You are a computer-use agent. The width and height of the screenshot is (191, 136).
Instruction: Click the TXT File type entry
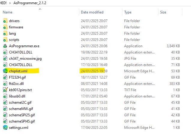click(130, 90)
